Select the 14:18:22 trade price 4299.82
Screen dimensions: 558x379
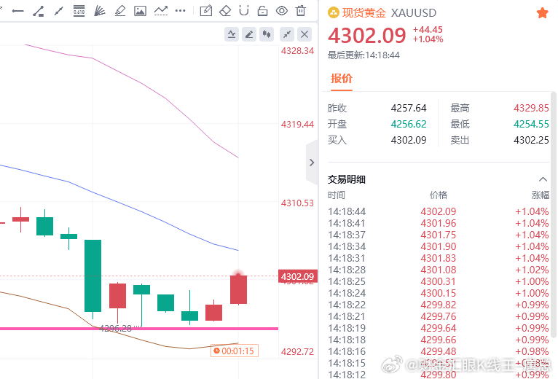coord(439,305)
